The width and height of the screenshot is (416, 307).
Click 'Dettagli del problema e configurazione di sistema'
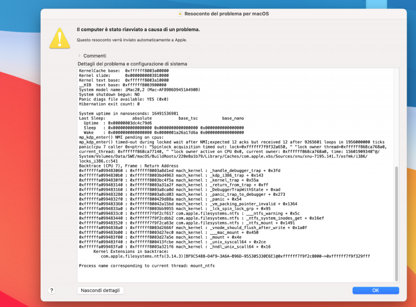pyautogui.click(x=133, y=64)
